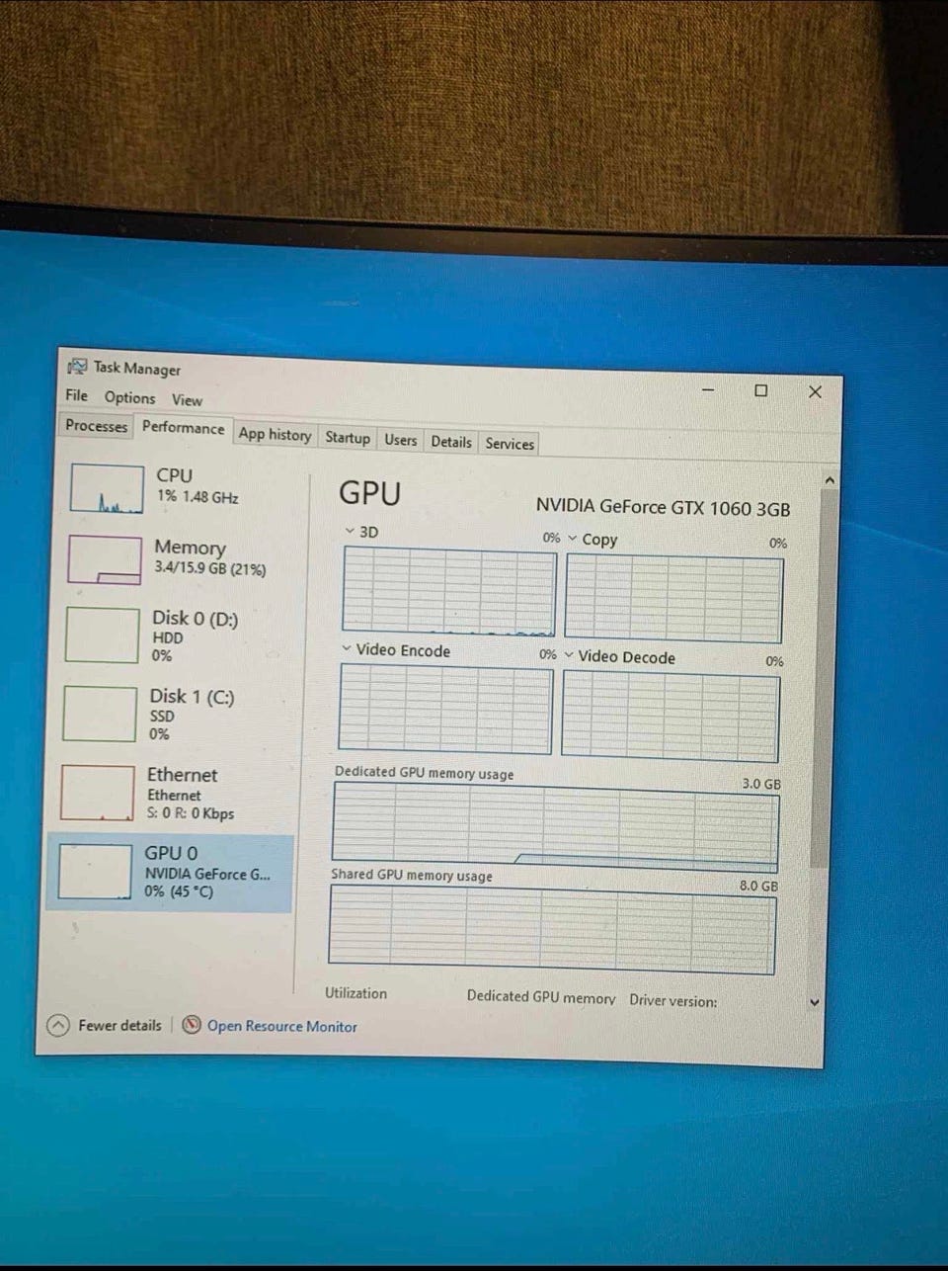The width and height of the screenshot is (948, 1271).
Task: Open Resource Monitor link
Action: pyautogui.click(x=282, y=1027)
